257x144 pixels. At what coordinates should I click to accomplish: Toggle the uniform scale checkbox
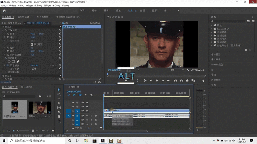32,44
